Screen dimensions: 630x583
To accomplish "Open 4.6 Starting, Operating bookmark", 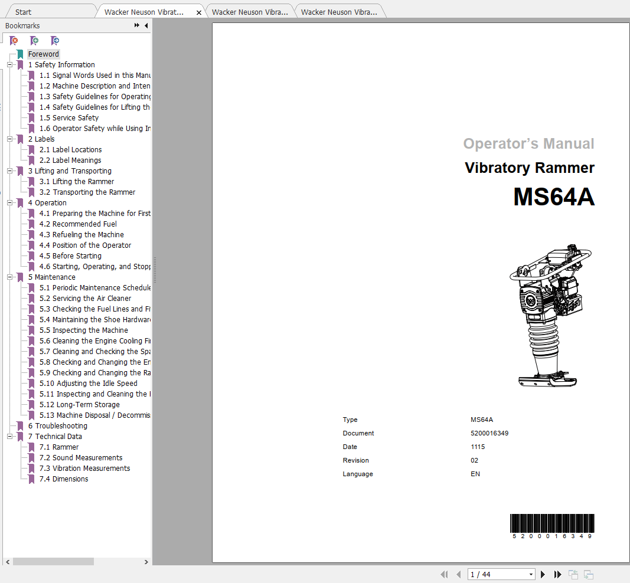I will [x=95, y=267].
